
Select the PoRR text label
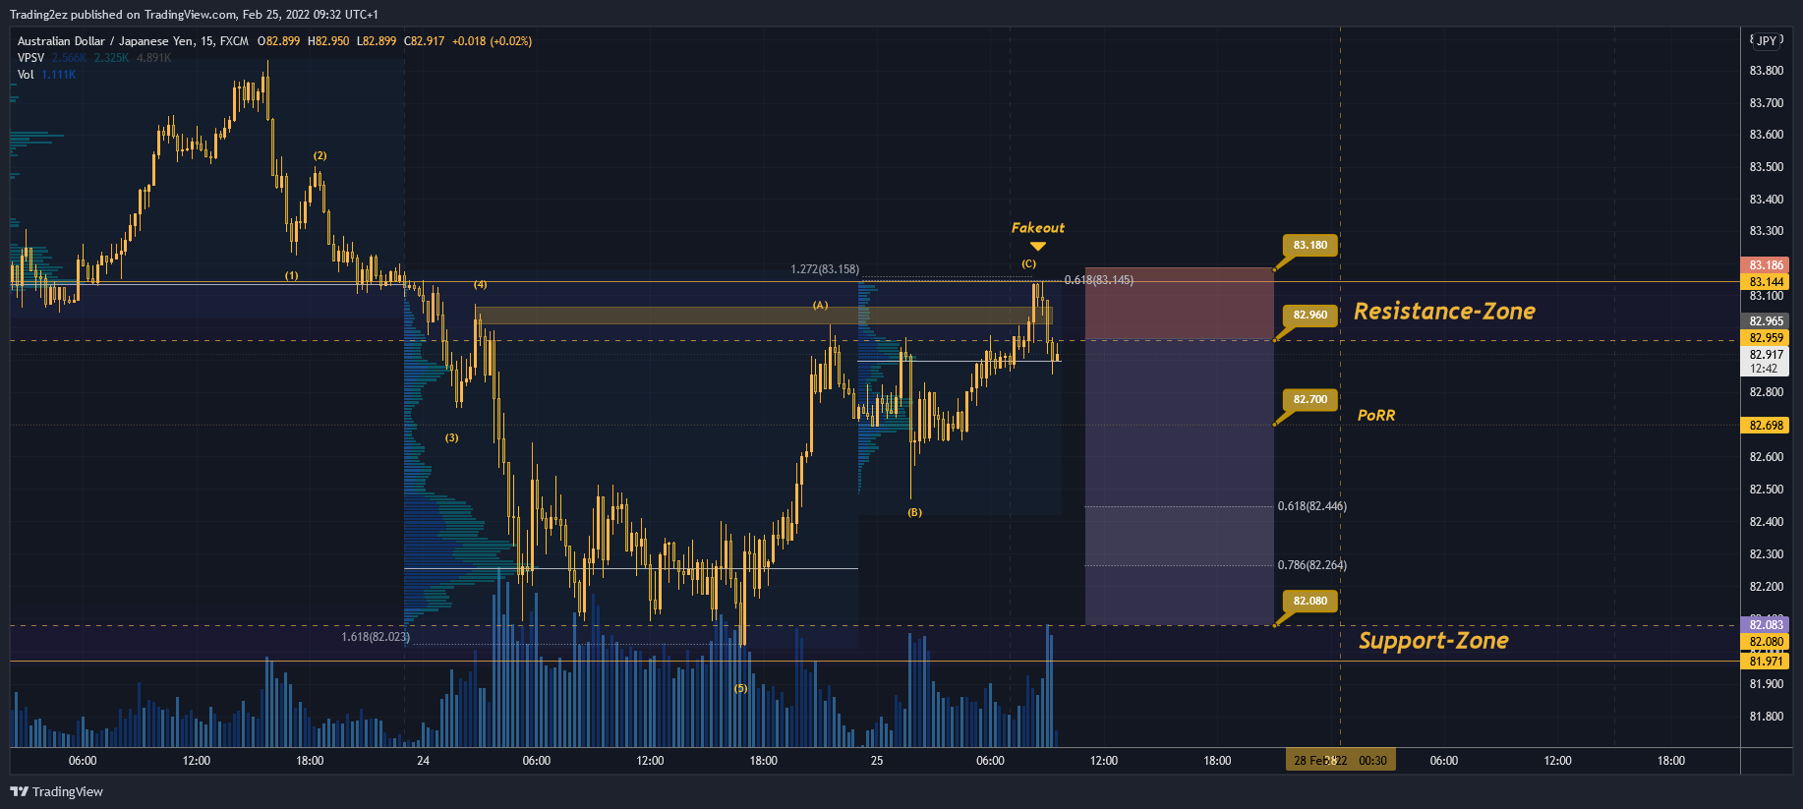pyautogui.click(x=1376, y=416)
